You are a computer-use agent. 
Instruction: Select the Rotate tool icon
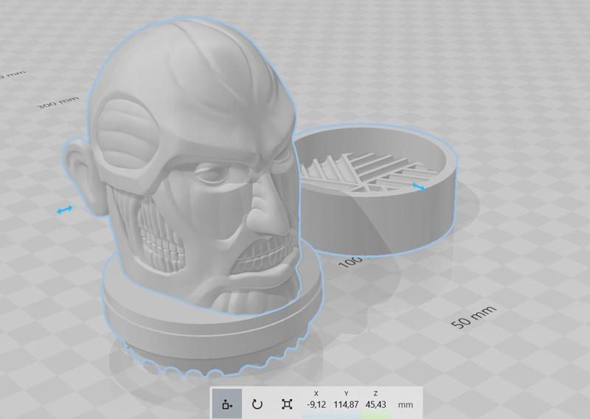click(257, 404)
